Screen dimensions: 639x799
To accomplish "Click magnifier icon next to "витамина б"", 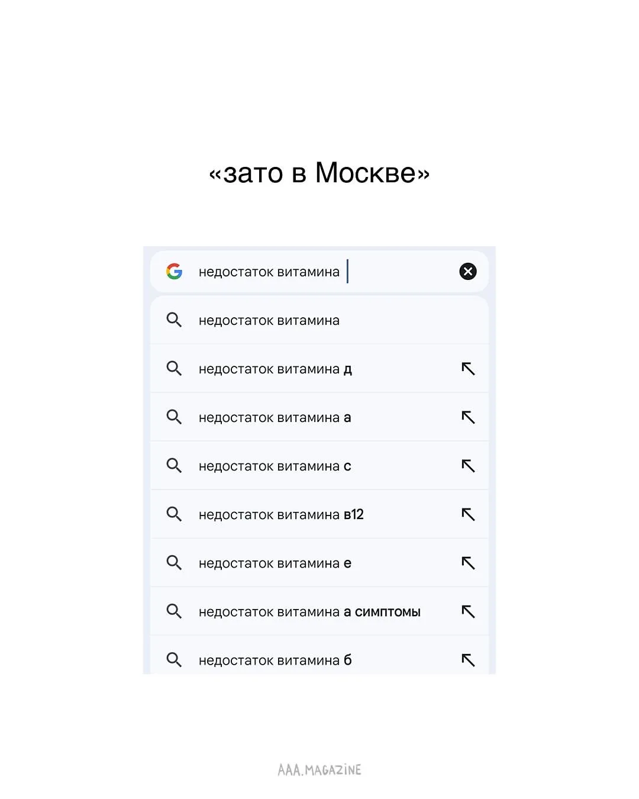I will (x=174, y=660).
